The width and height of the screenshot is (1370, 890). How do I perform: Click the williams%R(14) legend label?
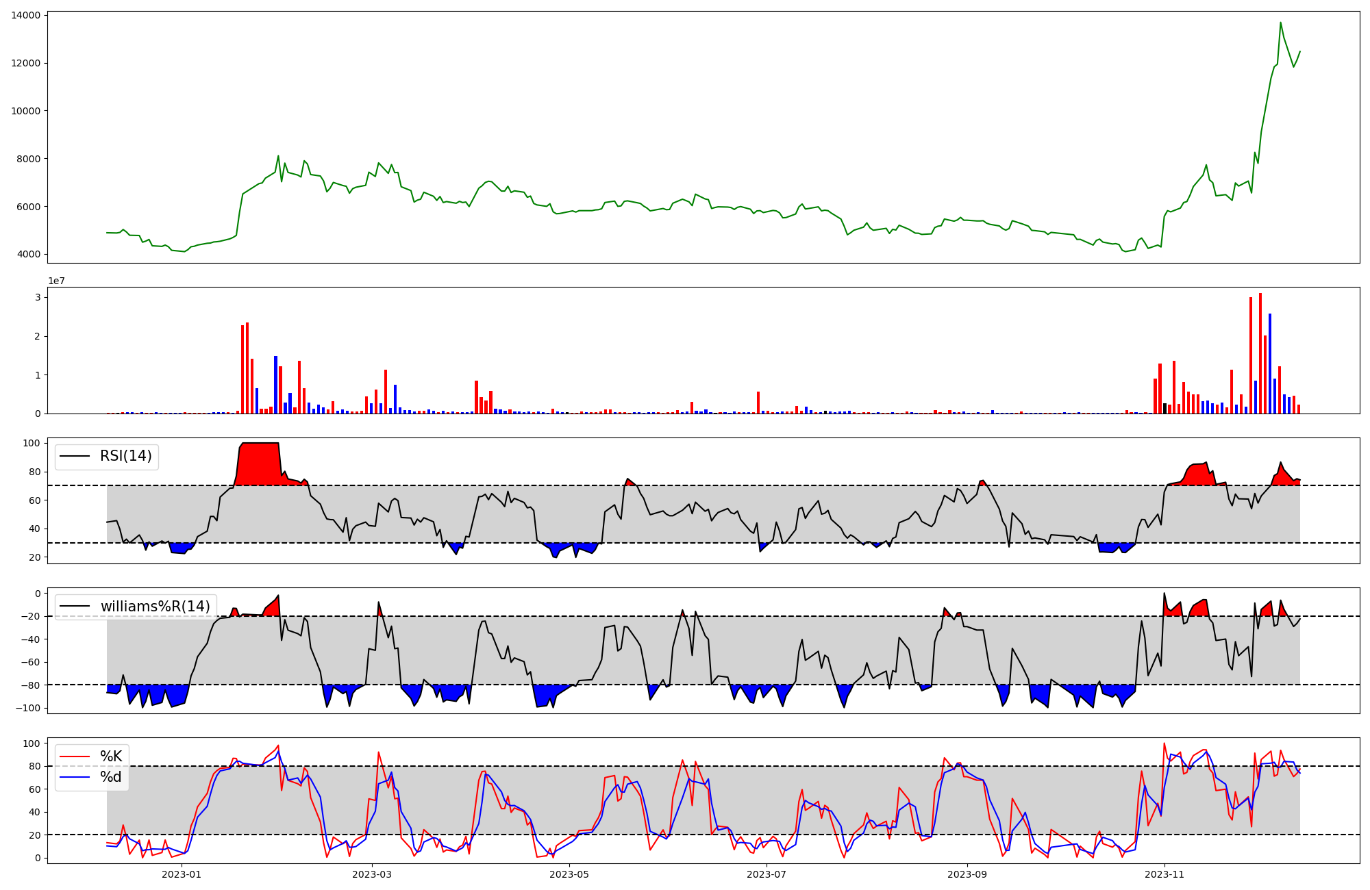pos(155,607)
